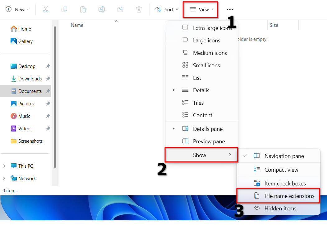This screenshot has height=235, width=327.
Task: Select Large icons view layout
Action: click(206, 41)
